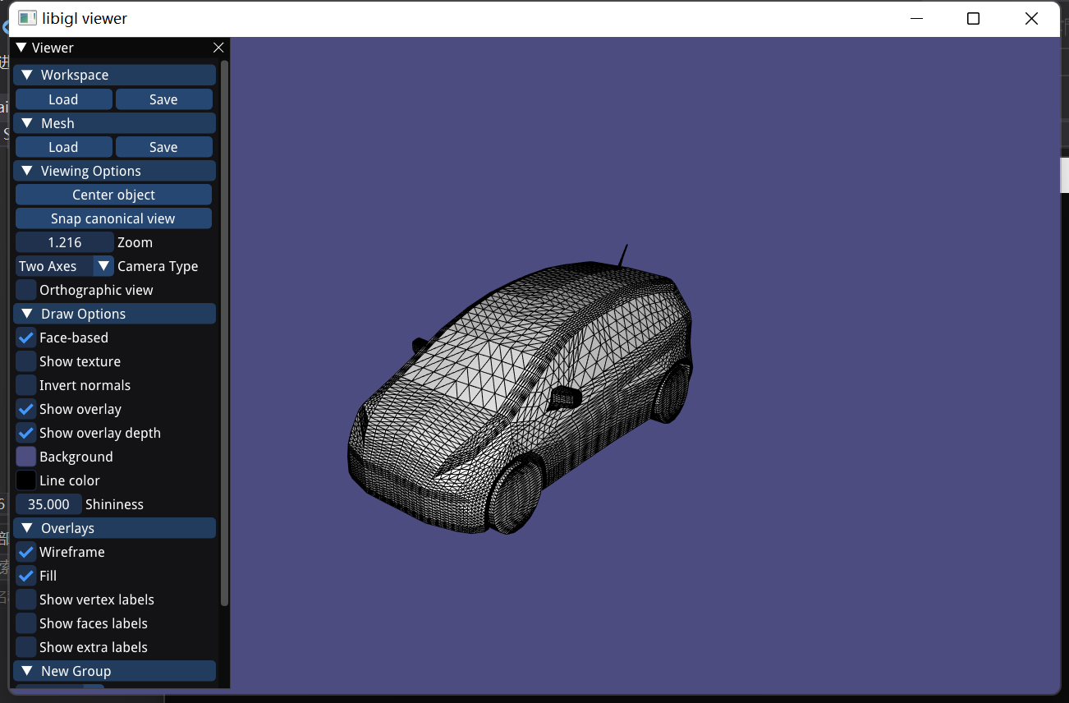Collapse the Overlays section

[x=27, y=528]
